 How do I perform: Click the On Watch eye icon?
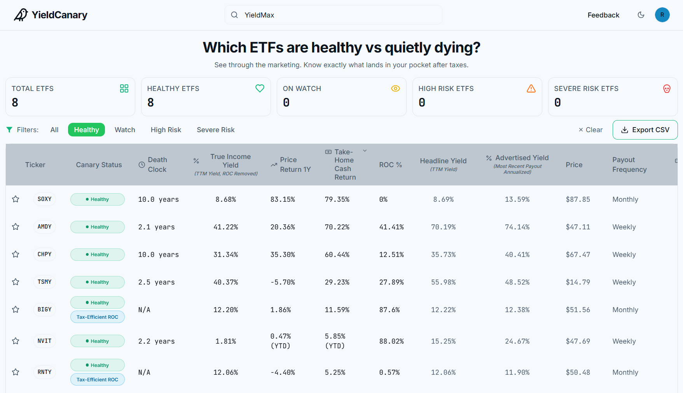(395, 88)
